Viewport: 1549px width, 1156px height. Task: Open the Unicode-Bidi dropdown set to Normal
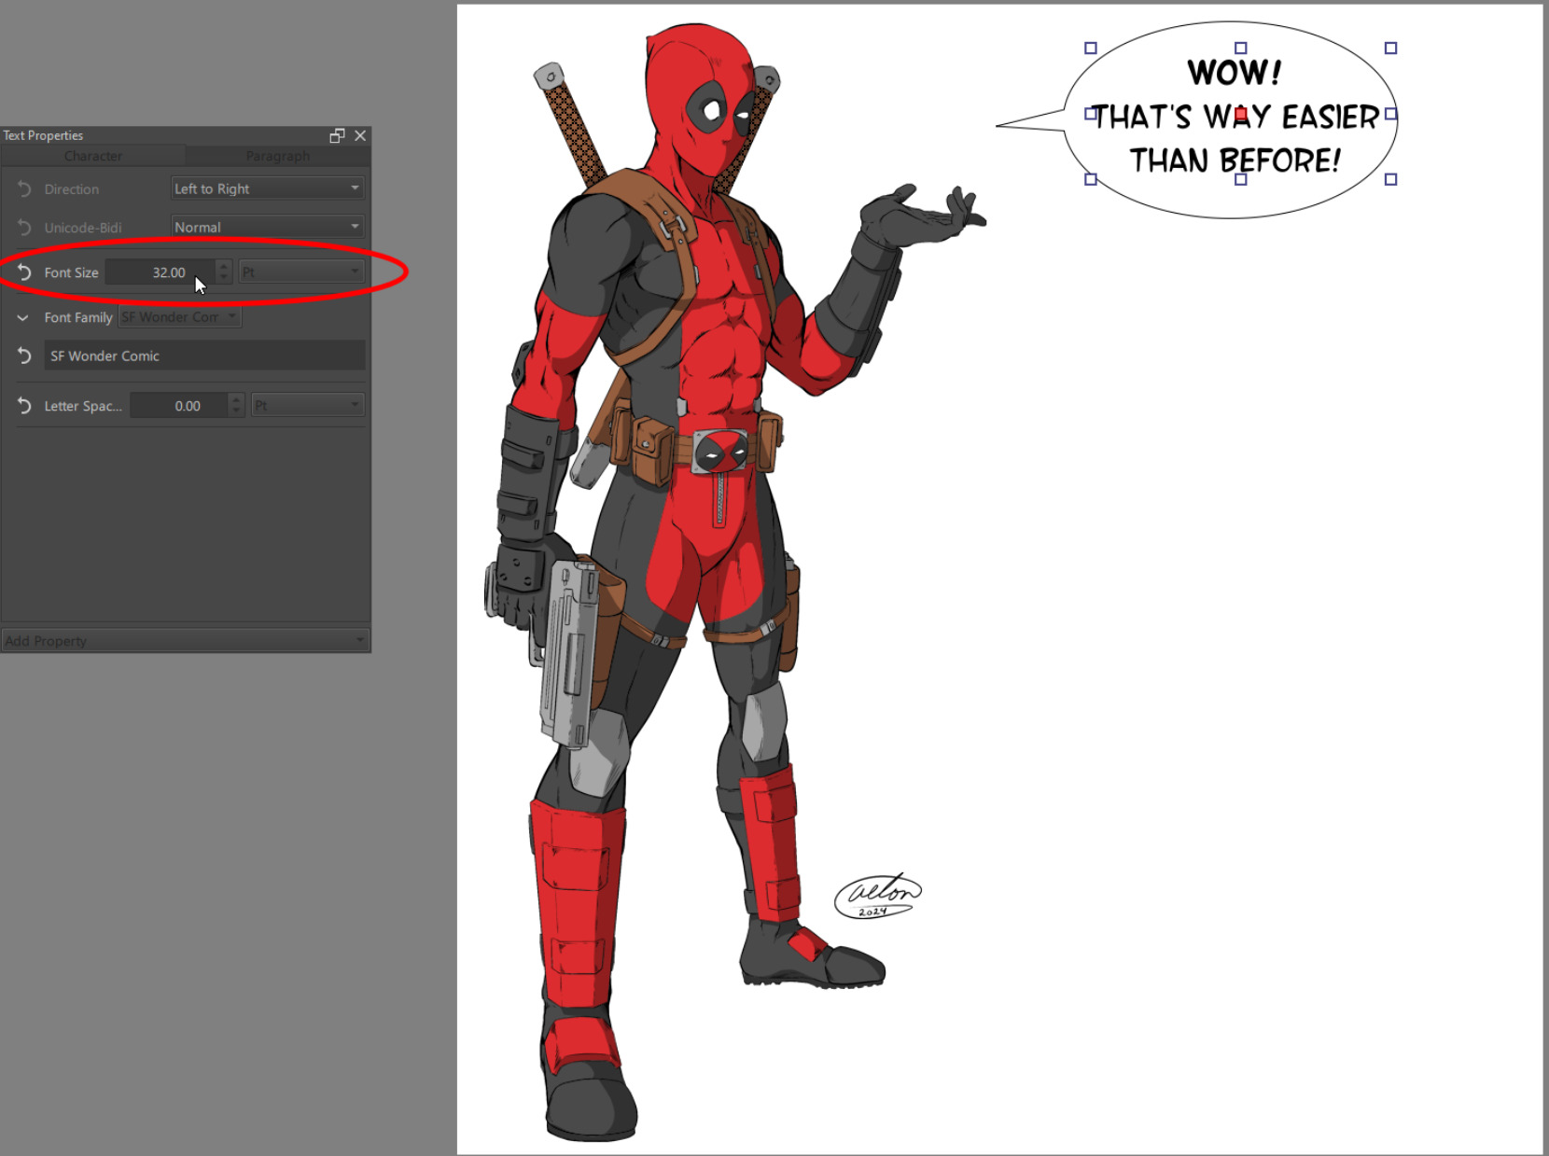click(267, 227)
